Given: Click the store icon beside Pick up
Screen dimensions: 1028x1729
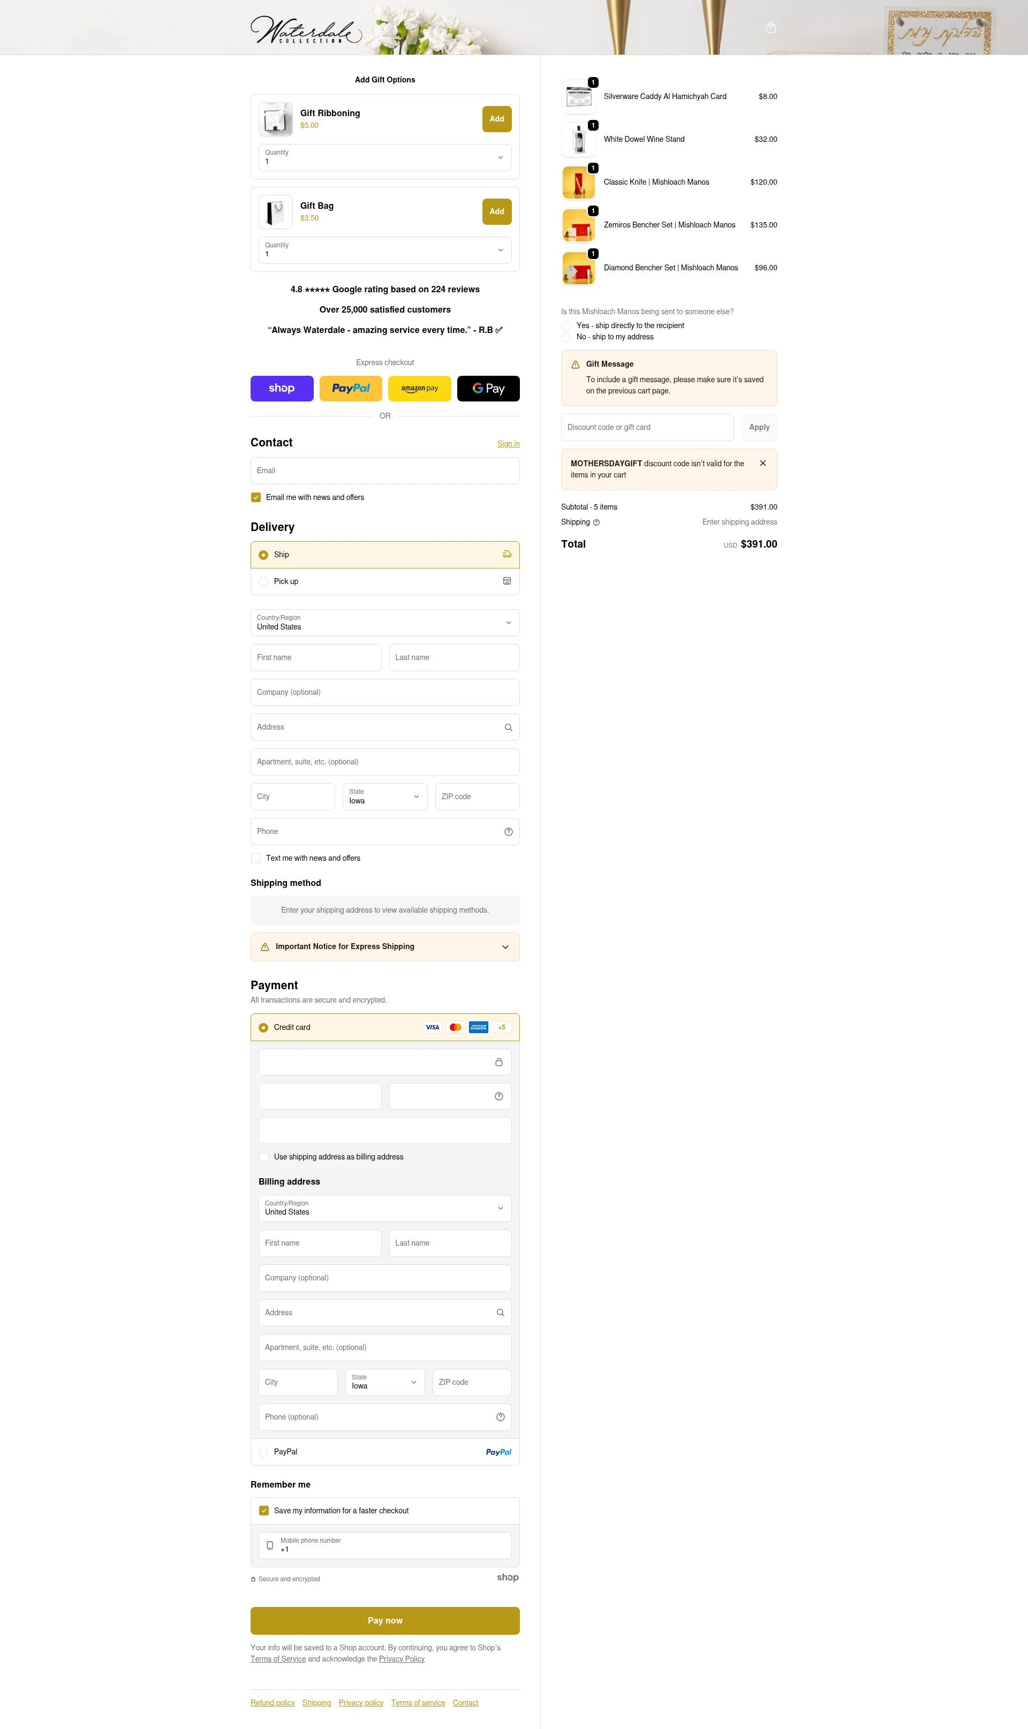Looking at the screenshot, I should click(x=507, y=582).
